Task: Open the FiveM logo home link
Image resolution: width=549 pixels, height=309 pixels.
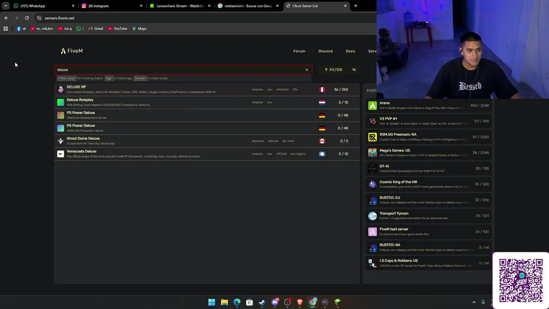Action: 72,51
